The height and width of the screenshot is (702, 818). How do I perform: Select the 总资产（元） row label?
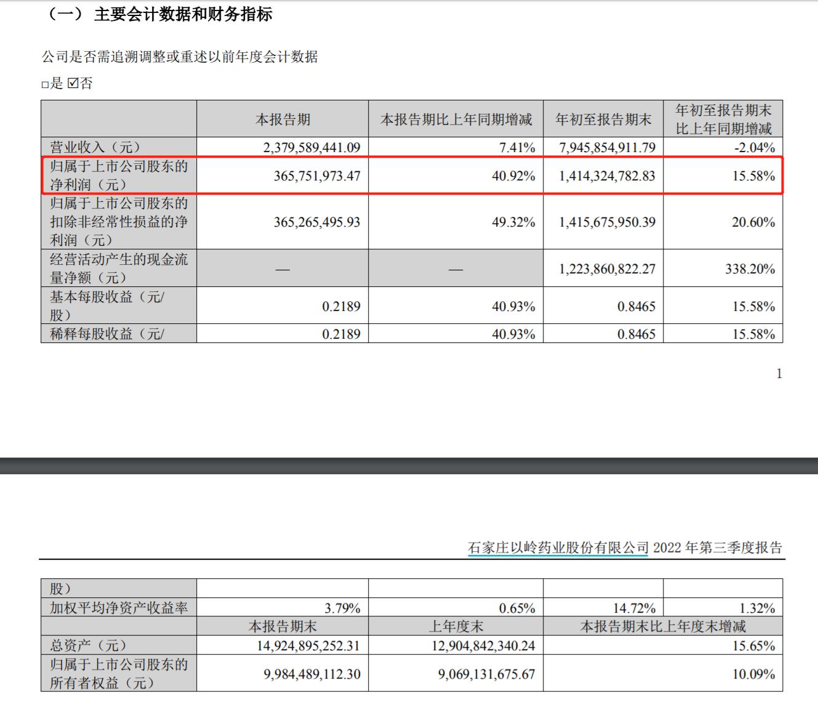(88, 645)
